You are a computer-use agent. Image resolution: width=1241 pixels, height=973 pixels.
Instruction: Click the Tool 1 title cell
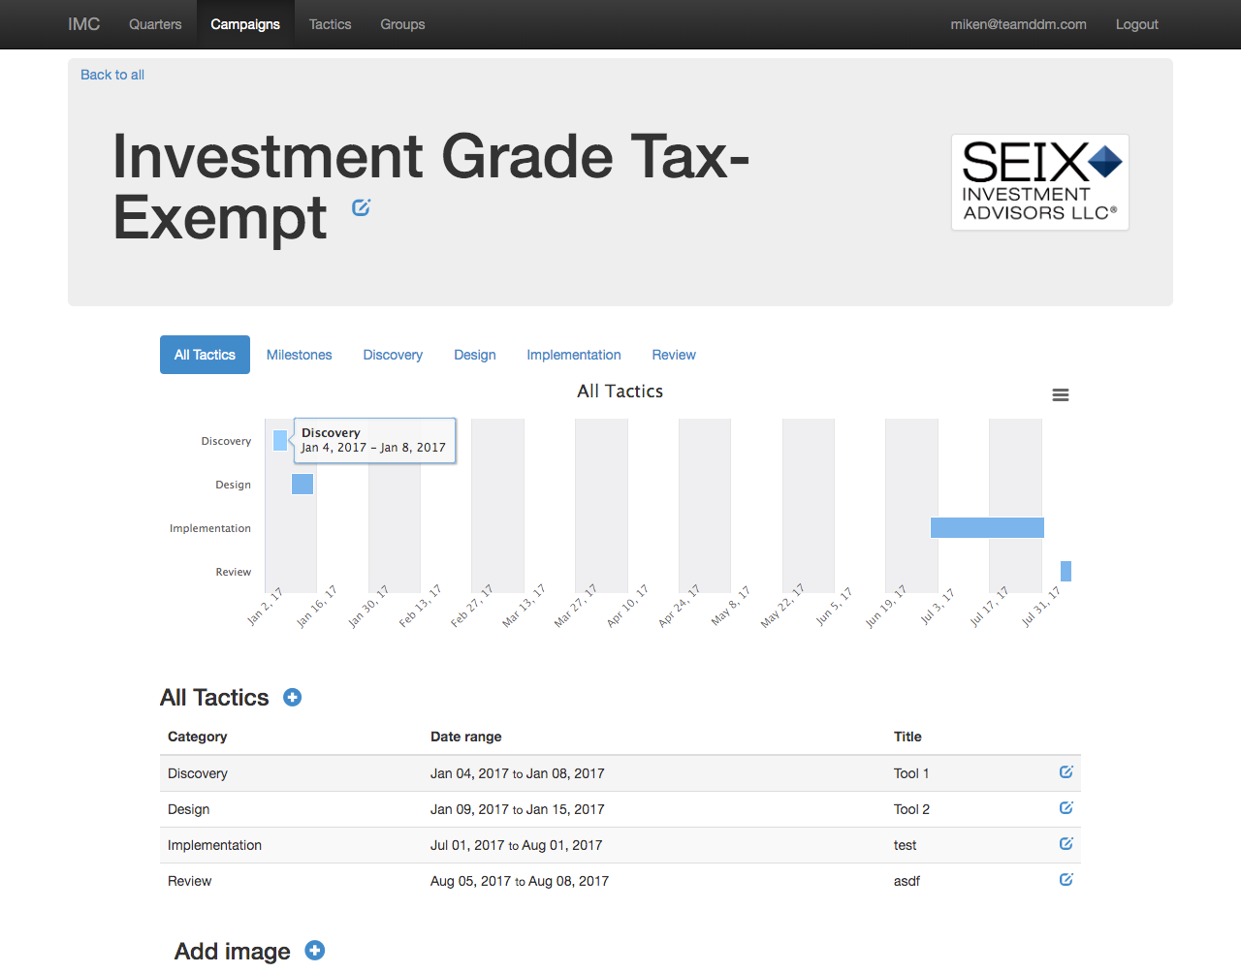click(911, 773)
